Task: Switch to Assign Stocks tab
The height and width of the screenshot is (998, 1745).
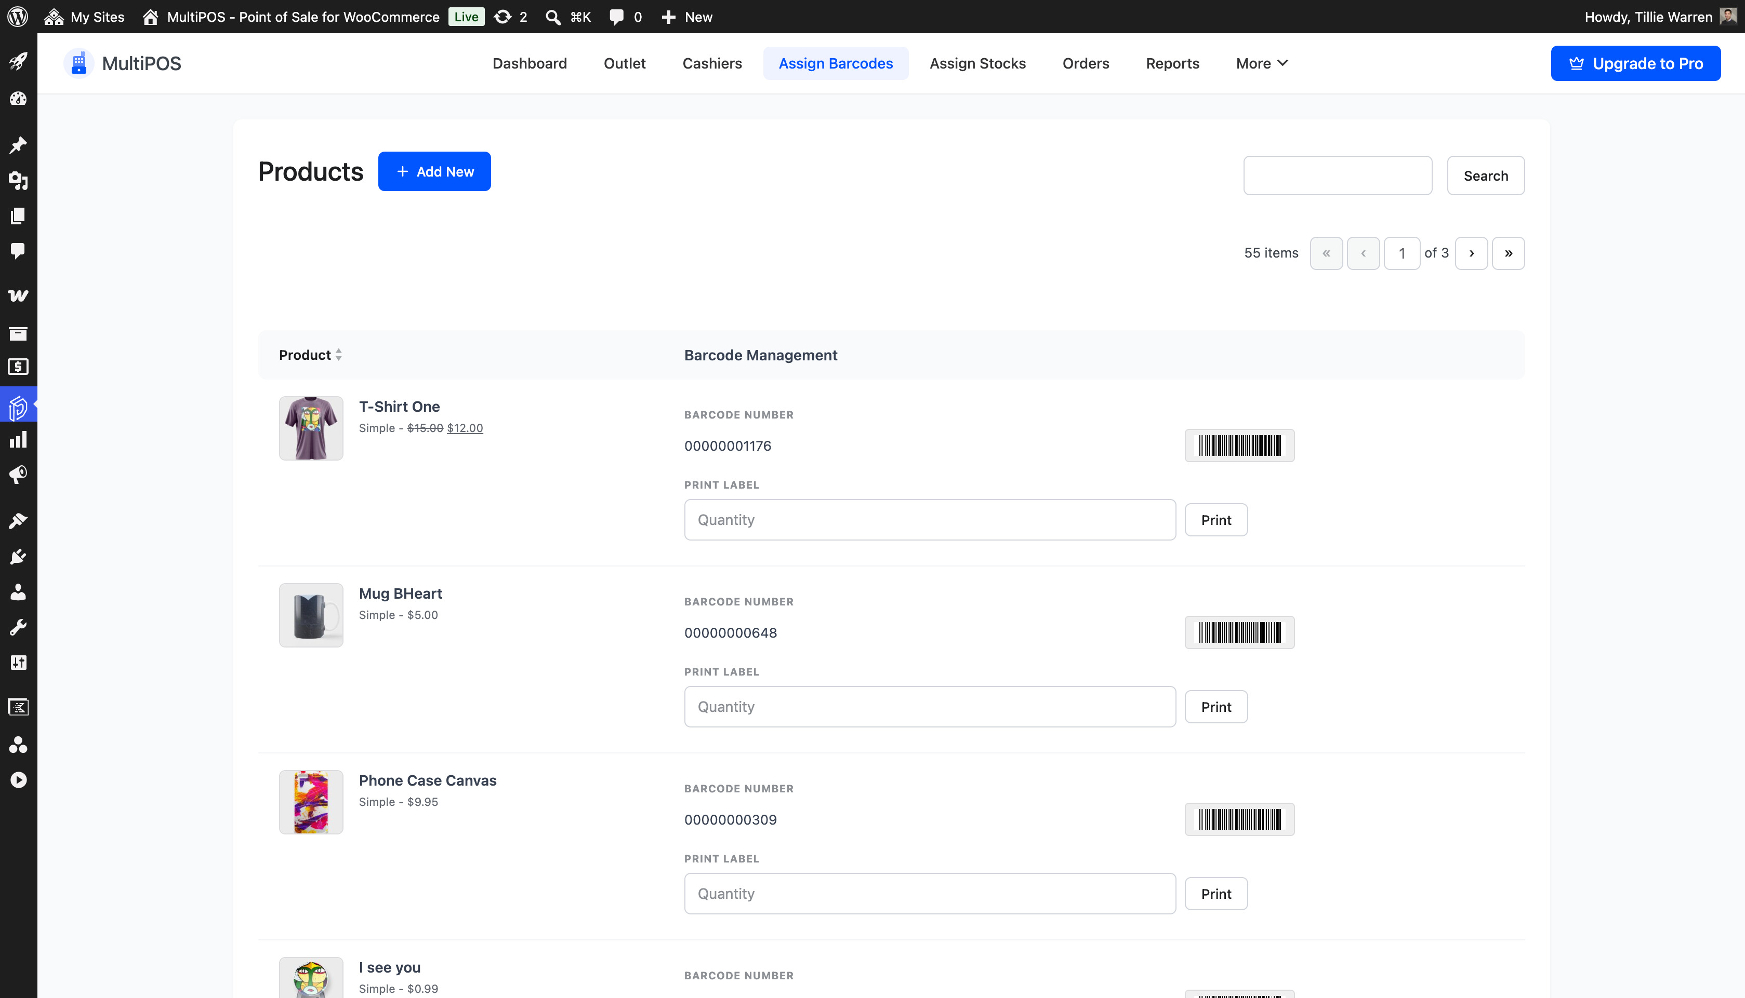Action: click(977, 63)
